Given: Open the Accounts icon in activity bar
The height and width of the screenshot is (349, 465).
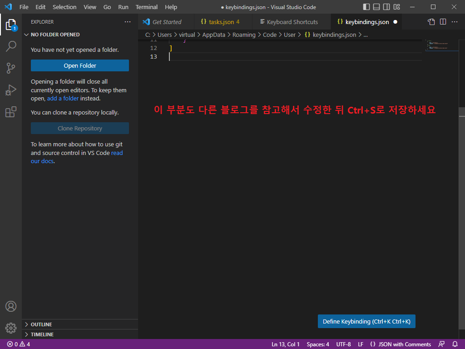Looking at the screenshot, I should click(11, 306).
